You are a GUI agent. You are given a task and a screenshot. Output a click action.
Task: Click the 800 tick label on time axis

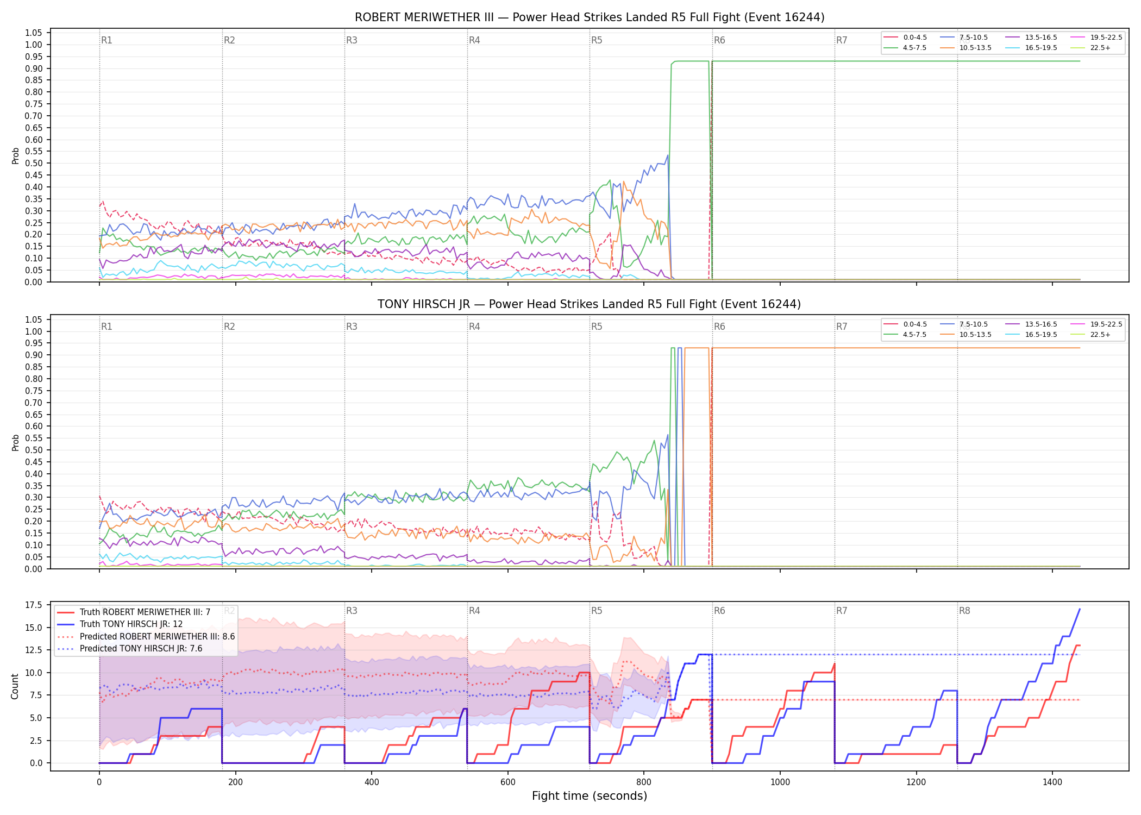[644, 782]
